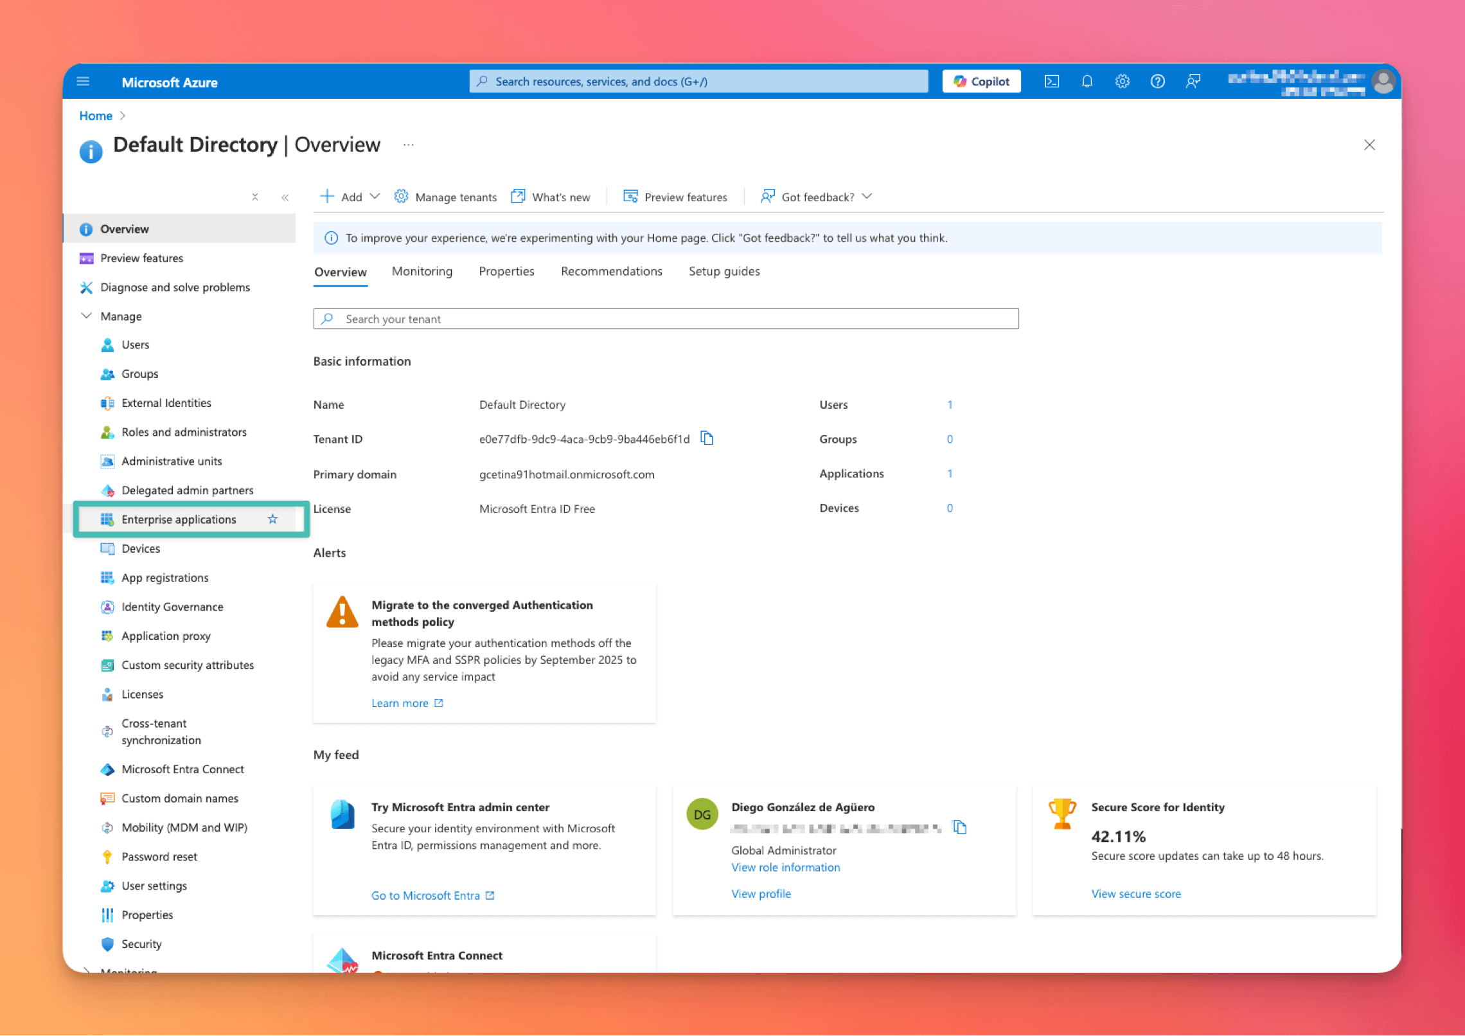This screenshot has width=1465, height=1036.
Task: Open Custom domain names
Action: [180, 798]
